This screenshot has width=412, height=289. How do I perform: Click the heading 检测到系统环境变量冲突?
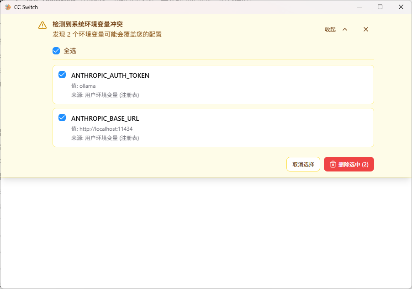pyautogui.click(x=88, y=24)
